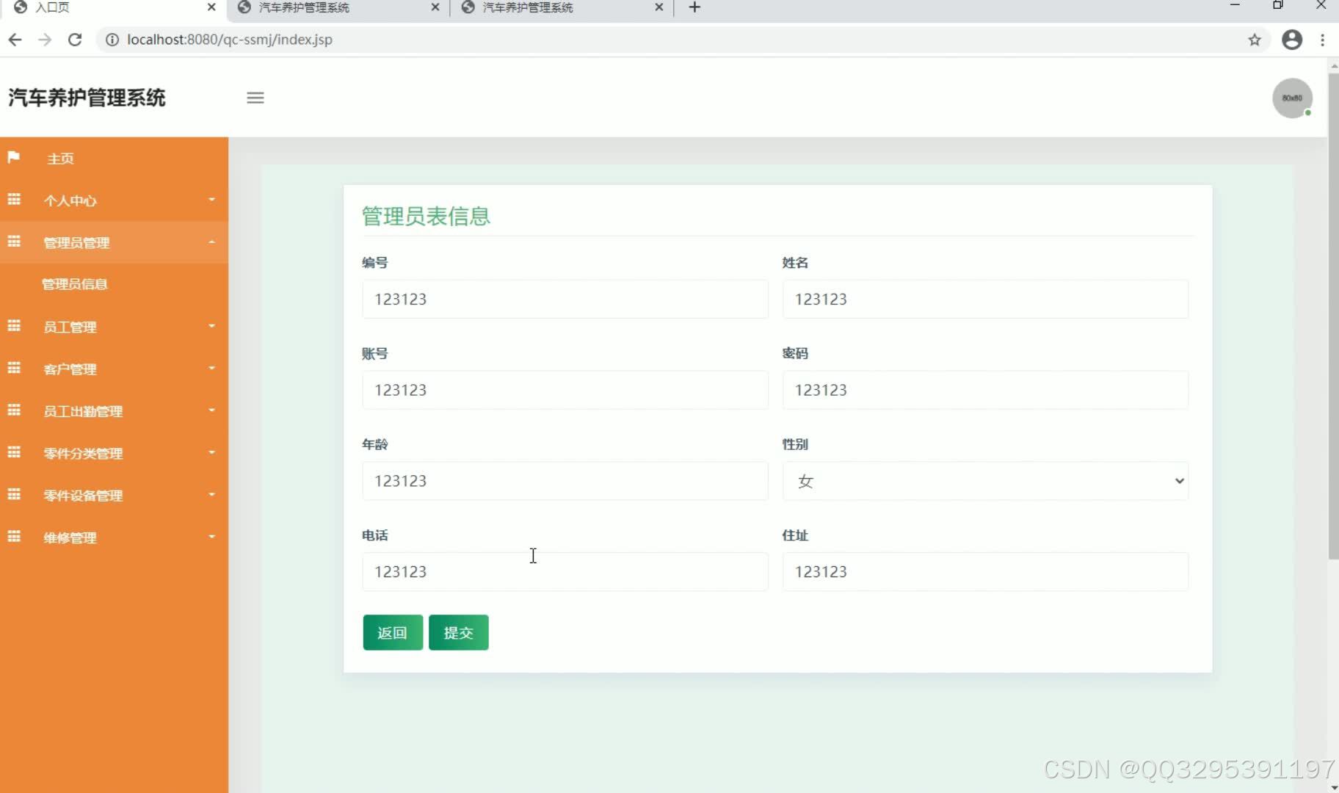Click grid icon beside 零件分类管理

pos(14,452)
